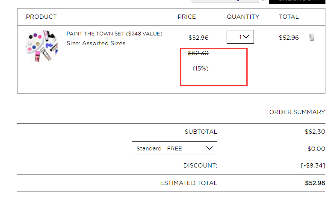
Task: Click the QUANTITY column header
Action: 243,17
